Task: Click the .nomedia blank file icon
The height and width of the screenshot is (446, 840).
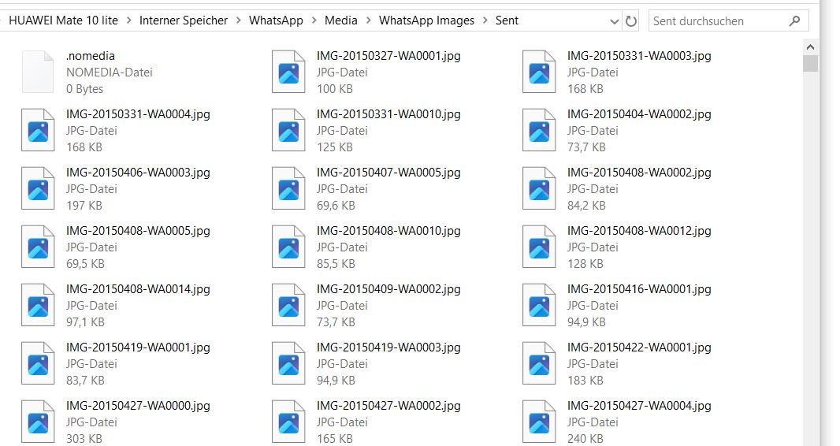Action: click(x=38, y=72)
